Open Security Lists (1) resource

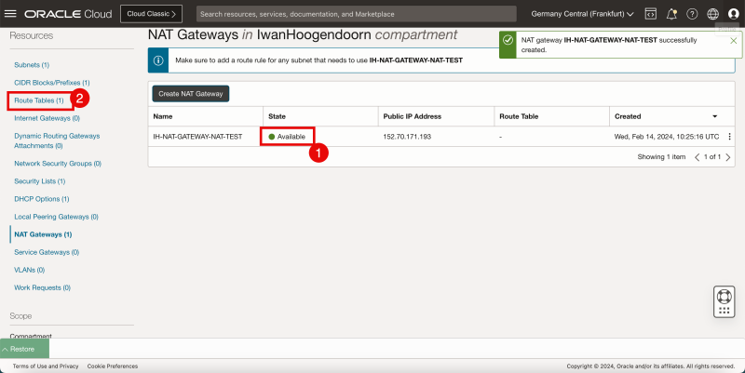pyautogui.click(x=39, y=181)
